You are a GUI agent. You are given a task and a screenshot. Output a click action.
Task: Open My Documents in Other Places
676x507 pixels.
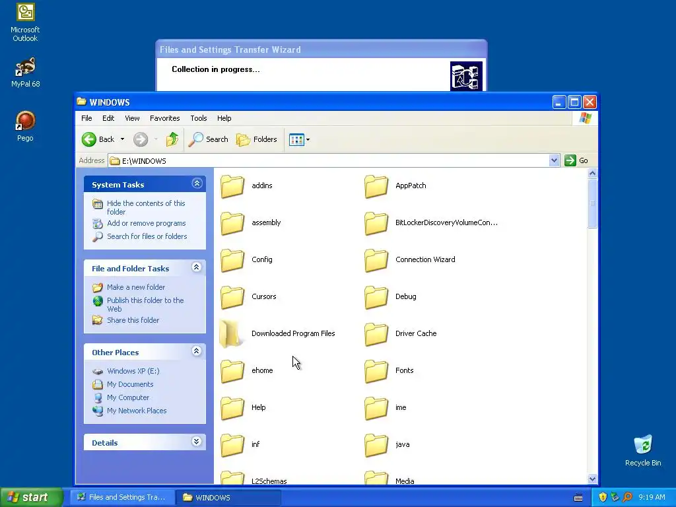130,384
